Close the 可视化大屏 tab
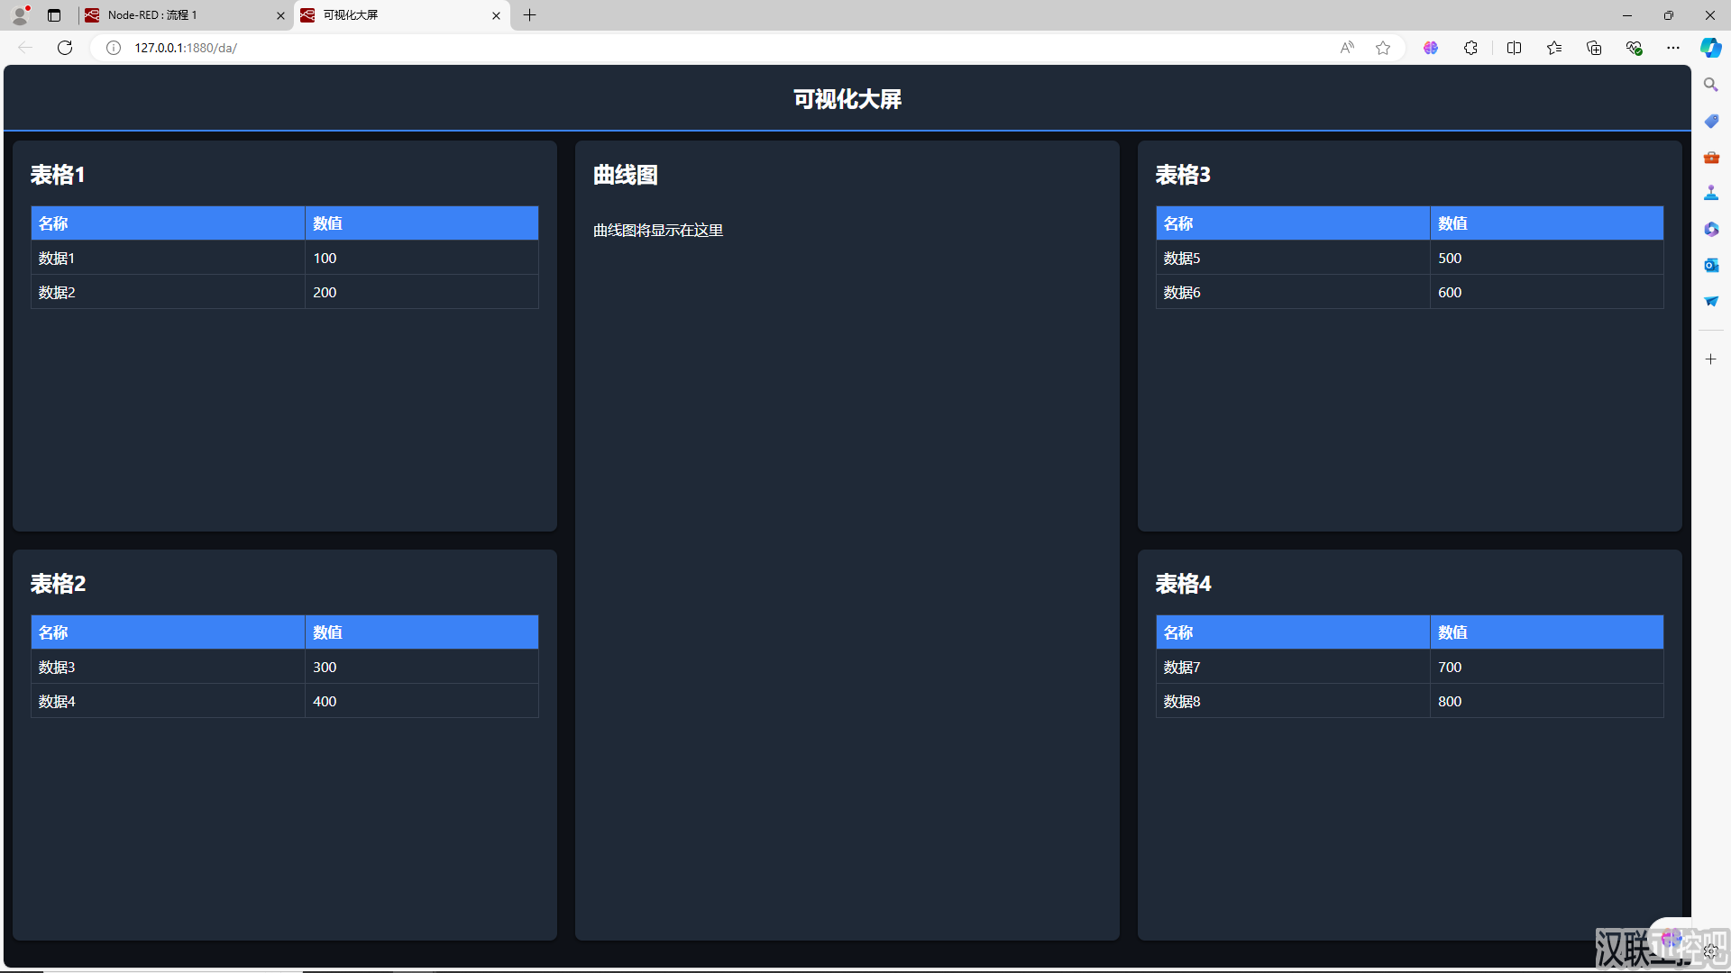The height and width of the screenshot is (973, 1731). click(x=496, y=15)
